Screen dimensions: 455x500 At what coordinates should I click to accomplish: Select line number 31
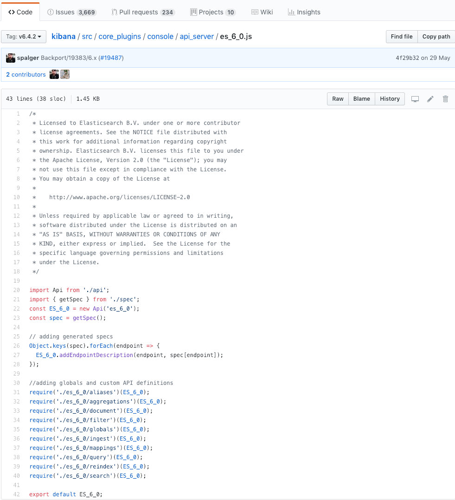click(x=17, y=392)
